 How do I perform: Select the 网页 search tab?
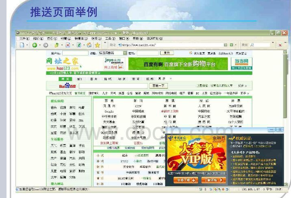click(x=65, y=79)
